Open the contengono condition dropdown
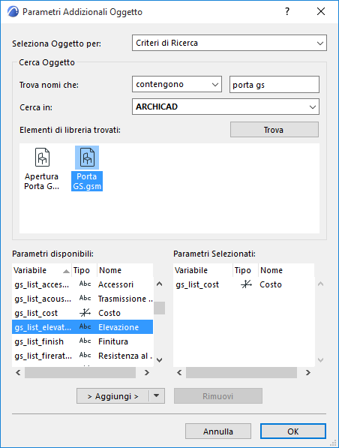This screenshot has height=448, width=339. click(177, 84)
